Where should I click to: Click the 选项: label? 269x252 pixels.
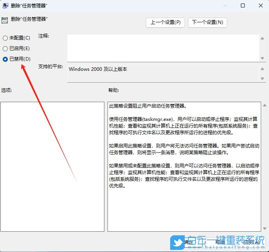[6, 90]
